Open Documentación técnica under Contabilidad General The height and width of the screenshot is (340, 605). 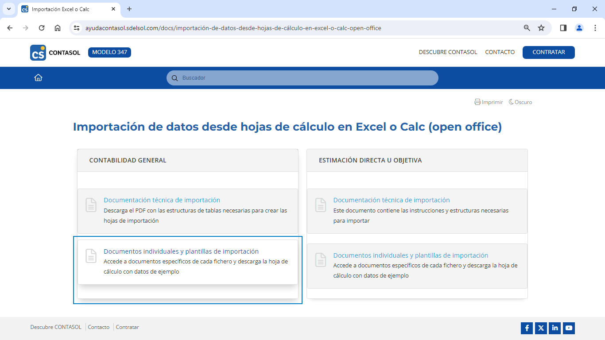point(162,200)
